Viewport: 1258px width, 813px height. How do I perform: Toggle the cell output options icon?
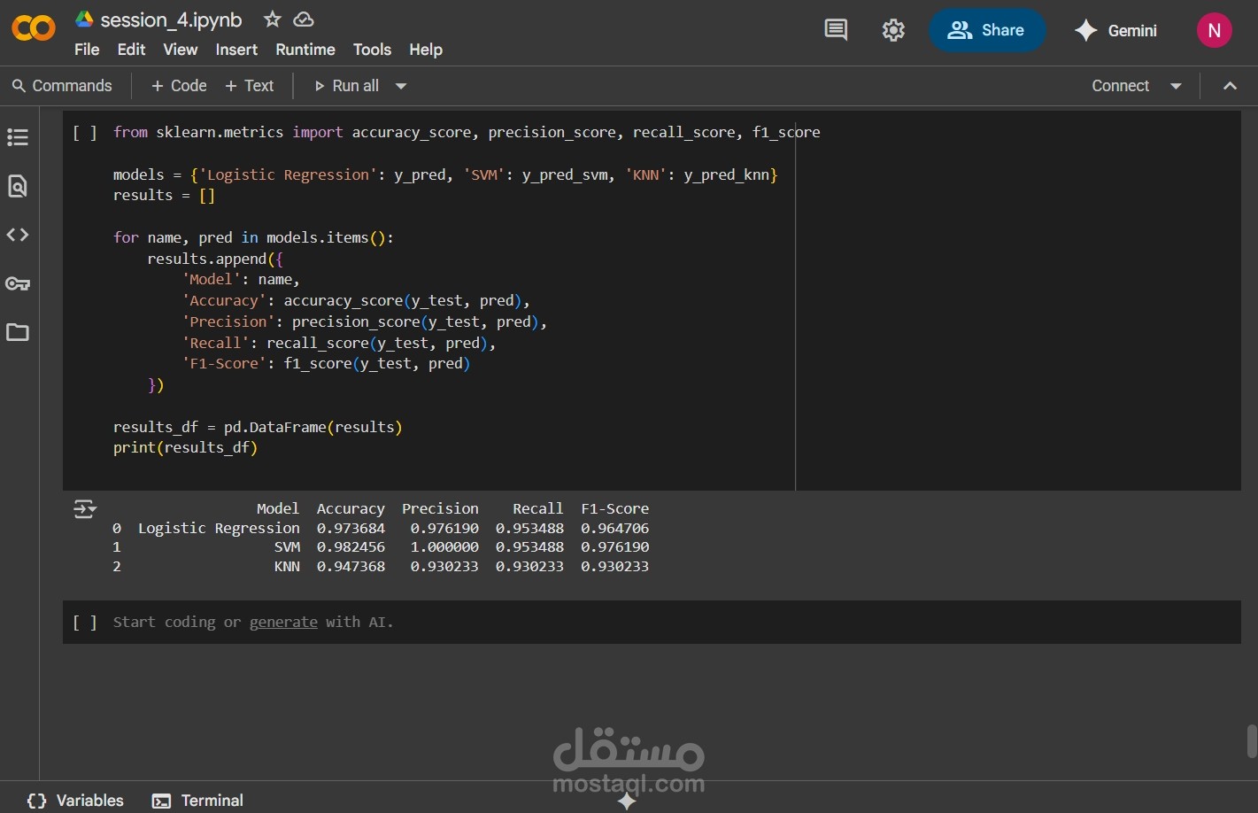pyautogui.click(x=85, y=509)
